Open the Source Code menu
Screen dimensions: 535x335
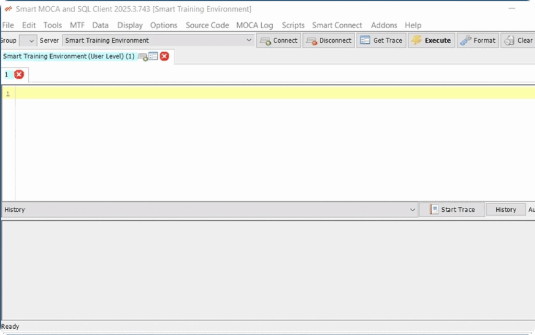pos(207,25)
